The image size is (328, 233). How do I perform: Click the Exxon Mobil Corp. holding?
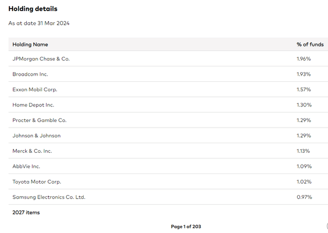tap(35, 89)
